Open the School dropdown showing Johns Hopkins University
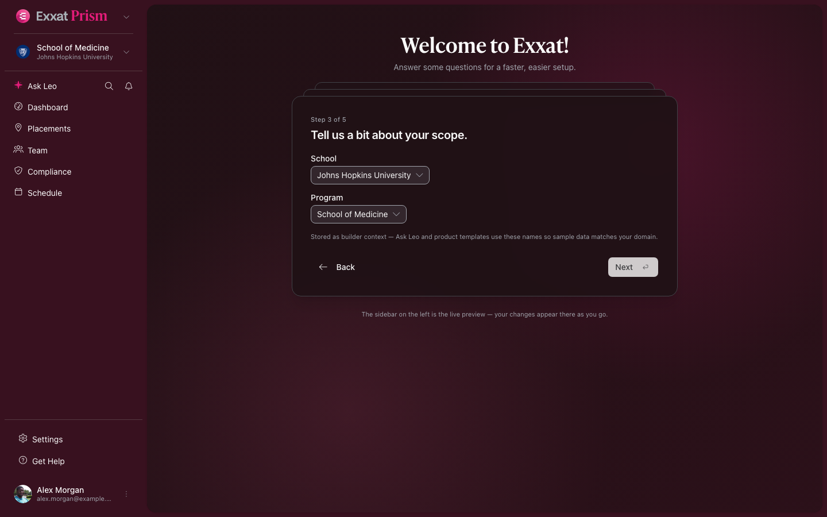Viewport: 827px width, 517px height. (370, 175)
